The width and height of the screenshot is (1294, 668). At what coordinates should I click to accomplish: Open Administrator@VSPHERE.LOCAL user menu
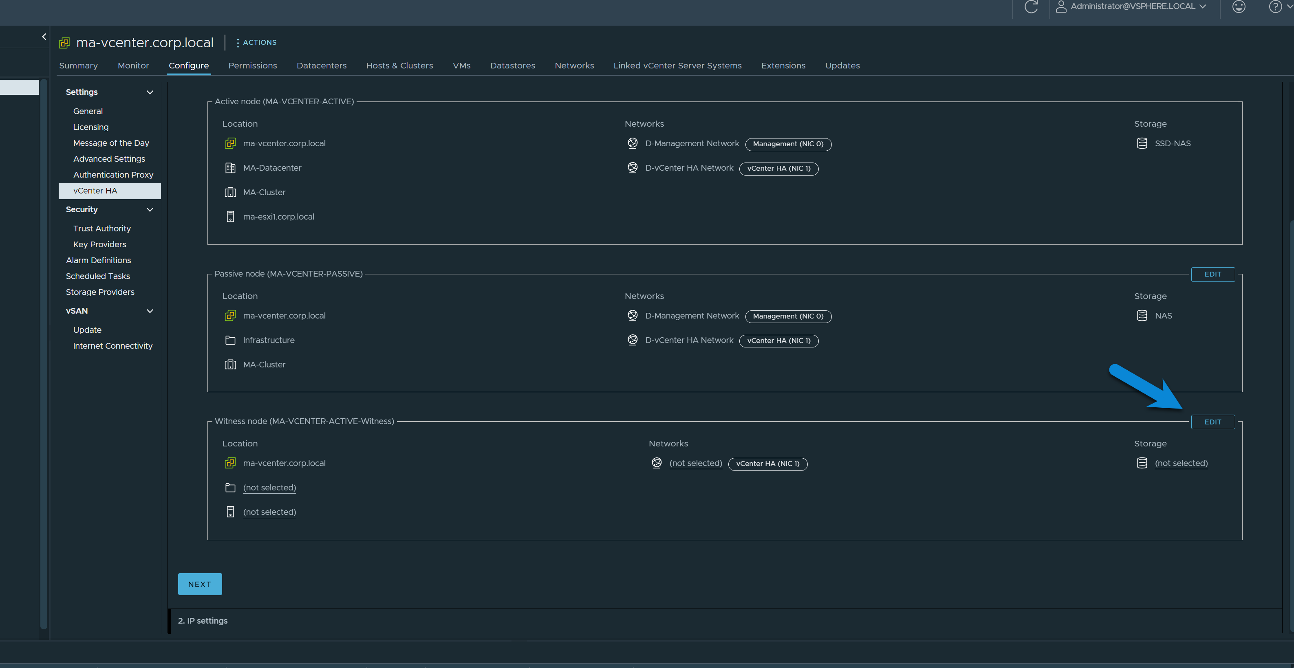[x=1131, y=7]
